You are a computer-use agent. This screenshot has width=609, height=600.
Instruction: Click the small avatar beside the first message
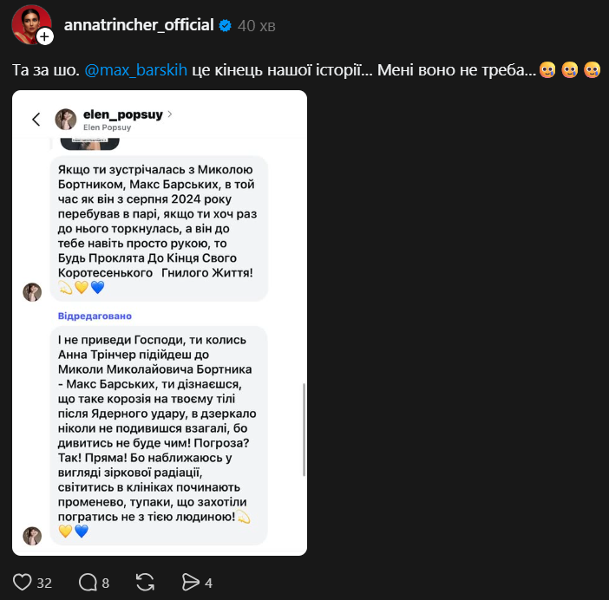pos(32,292)
